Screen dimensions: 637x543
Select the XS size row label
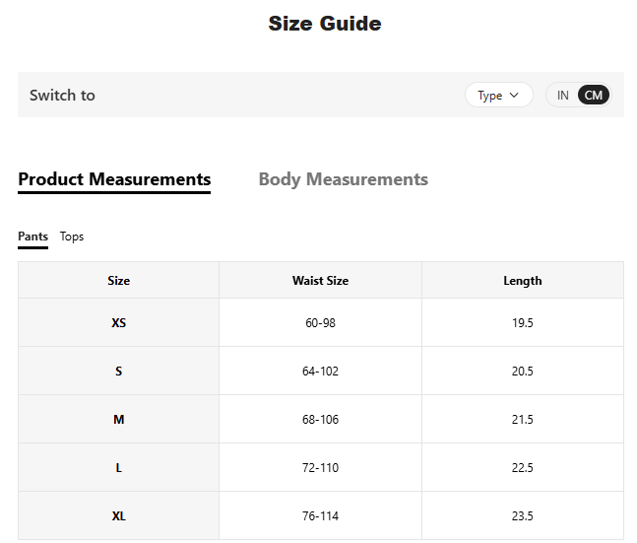tap(118, 322)
